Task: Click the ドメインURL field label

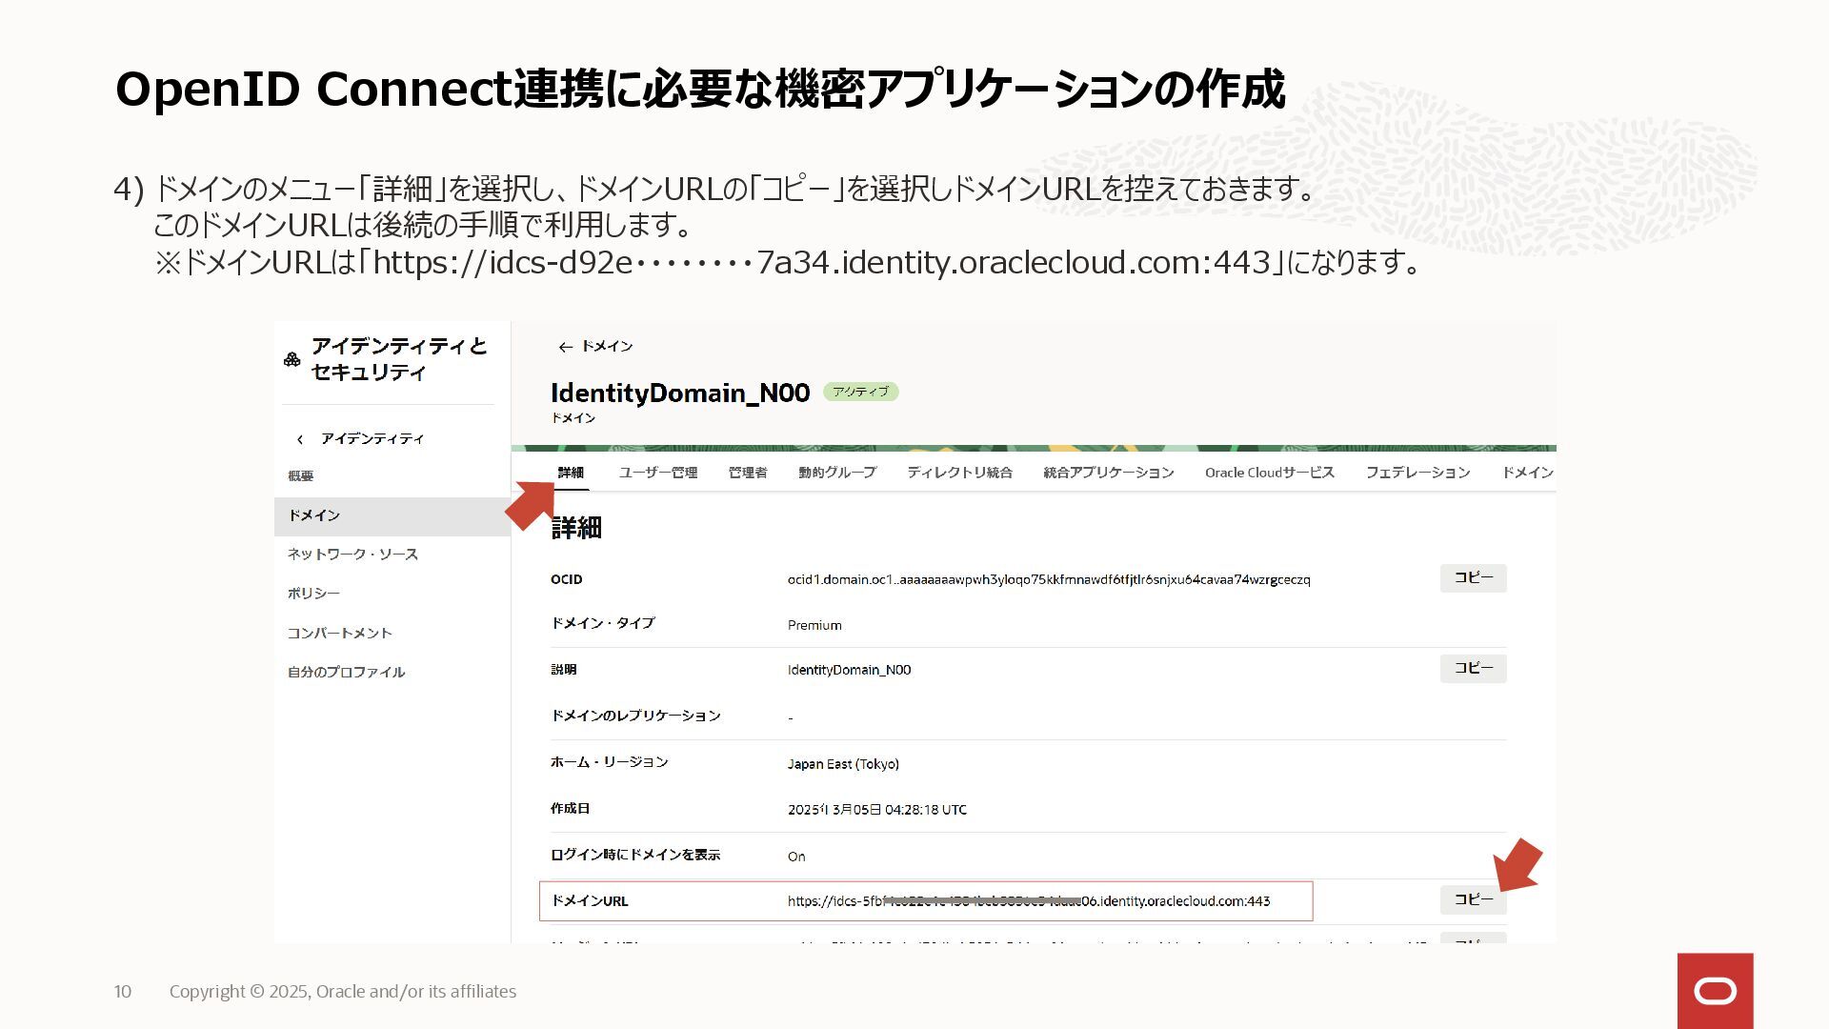Action: (590, 901)
